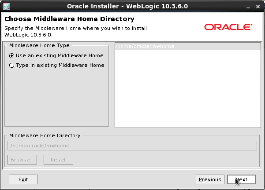265x190 pixels.
Task: Click the Browse... button
Action: click(22, 160)
